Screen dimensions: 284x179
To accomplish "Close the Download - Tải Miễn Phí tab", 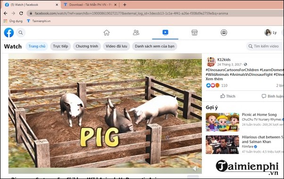I will (116, 5).
